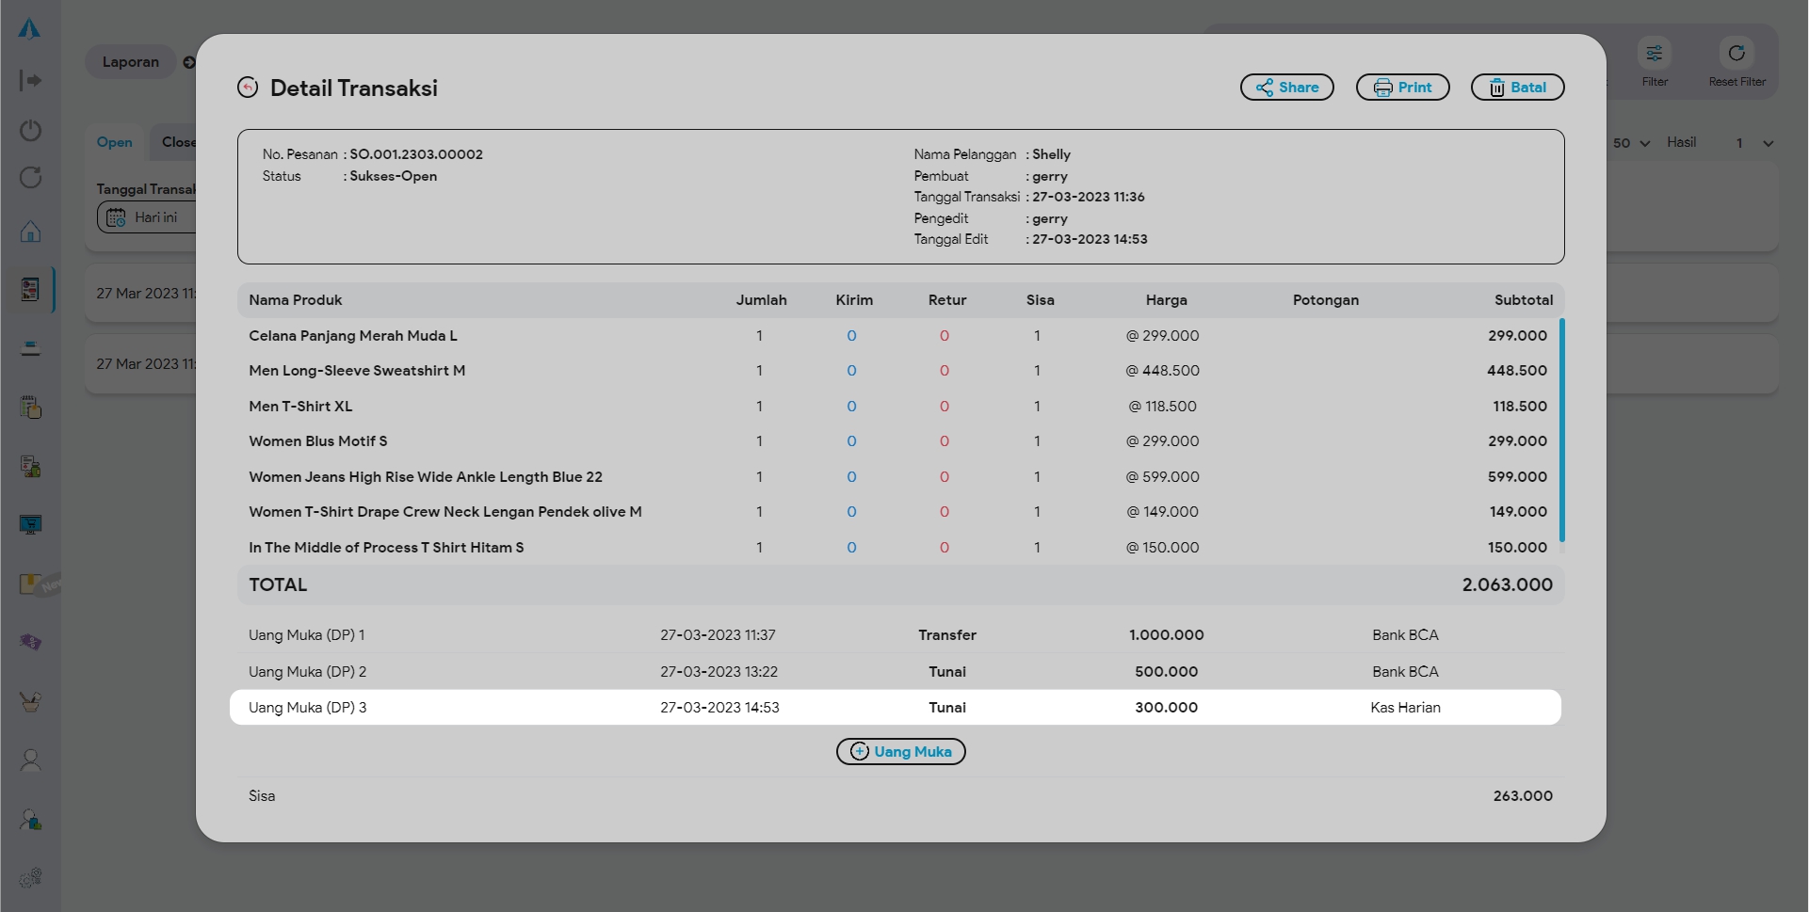Click the power icon in sidebar

(30, 130)
